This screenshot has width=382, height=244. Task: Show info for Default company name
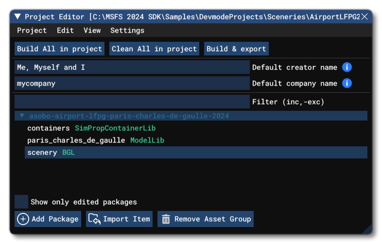coord(347,83)
